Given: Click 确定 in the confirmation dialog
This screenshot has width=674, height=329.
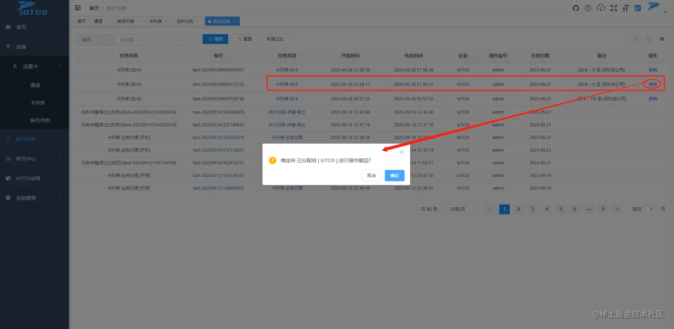Looking at the screenshot, I should pyautogui.click(x=395, y=176).
